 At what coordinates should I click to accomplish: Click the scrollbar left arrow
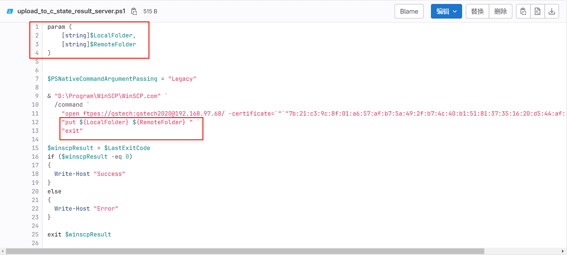[3, 251]
